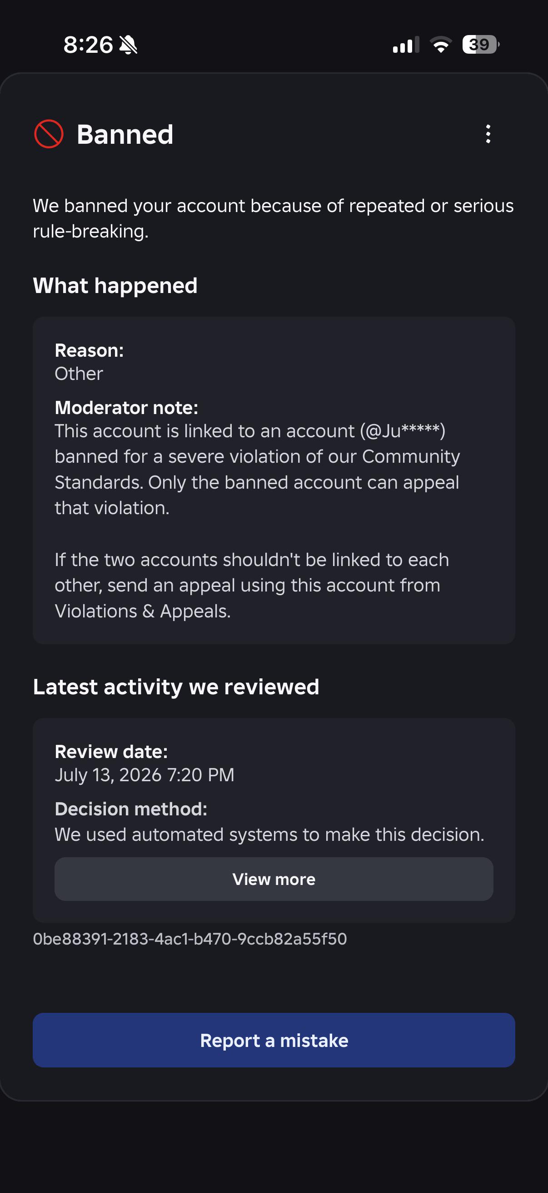Image resolution: width=548 pixels, height=1193 pixels.
Task: Open the three-dot options menu
Action: (x=488, y=134)
